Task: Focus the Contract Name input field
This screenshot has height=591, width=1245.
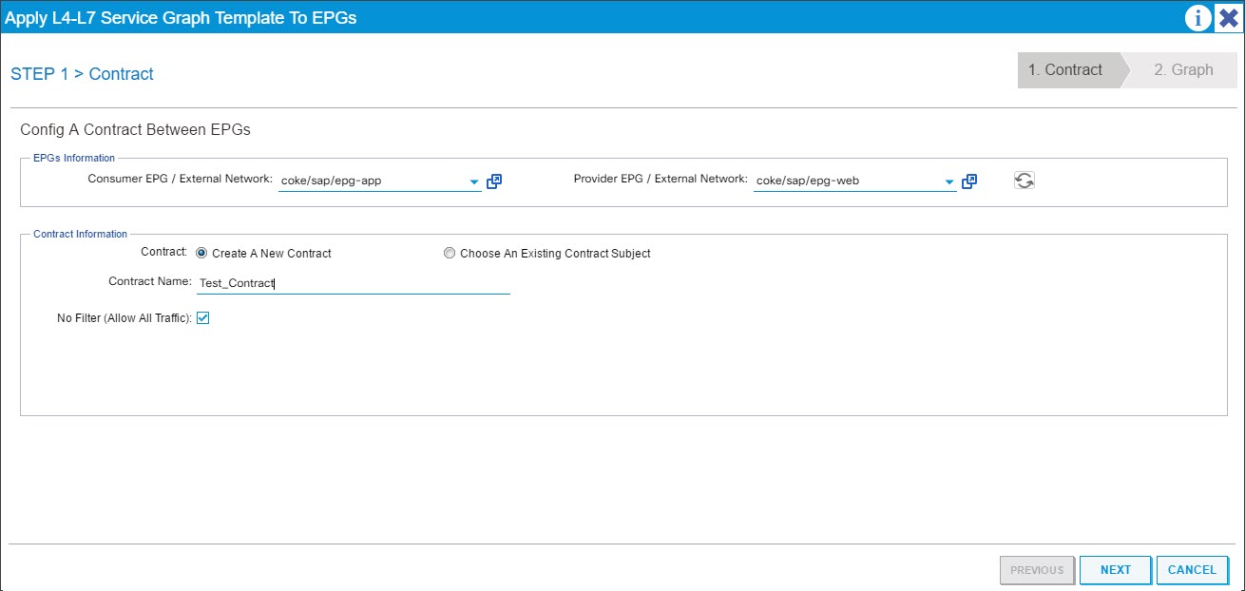Action: [354, 282]
